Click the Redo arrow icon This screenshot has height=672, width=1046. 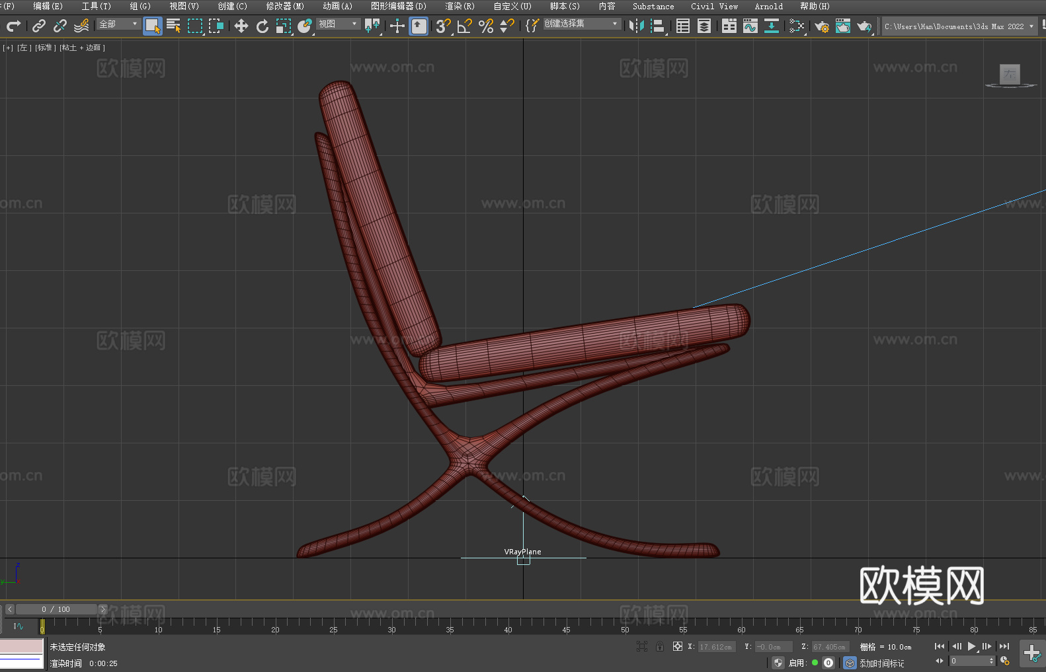tap(13, 26)
